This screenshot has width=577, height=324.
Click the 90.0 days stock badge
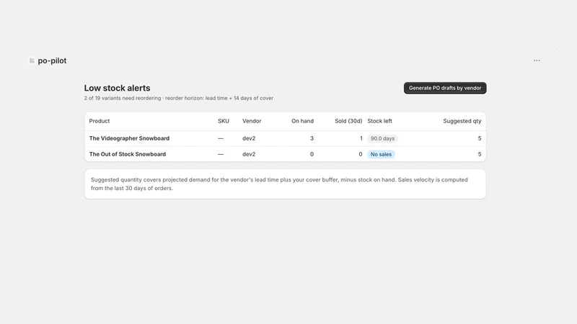point(382,138)
